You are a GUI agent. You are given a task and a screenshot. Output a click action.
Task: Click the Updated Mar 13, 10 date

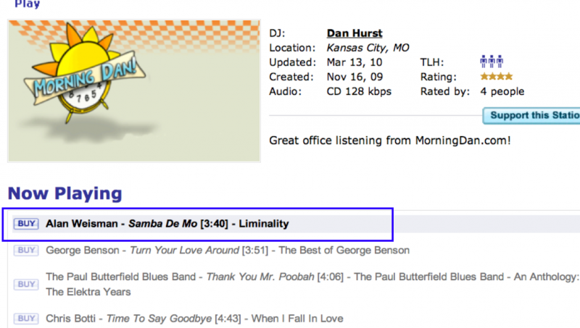[x=351, y=62]
